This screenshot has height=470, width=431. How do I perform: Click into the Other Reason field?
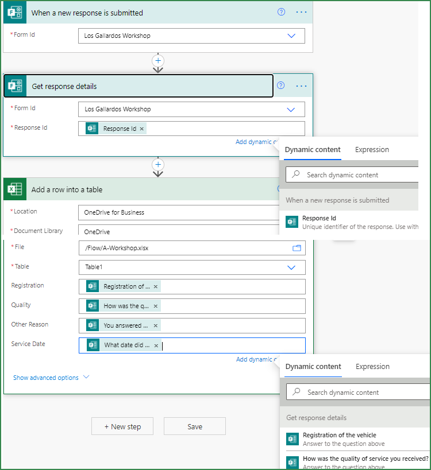(x=192, y=325)
